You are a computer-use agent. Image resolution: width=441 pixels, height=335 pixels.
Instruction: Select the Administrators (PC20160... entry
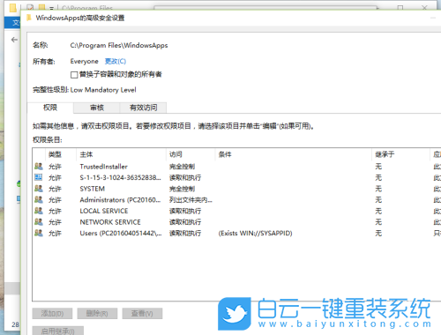(236, 200)
